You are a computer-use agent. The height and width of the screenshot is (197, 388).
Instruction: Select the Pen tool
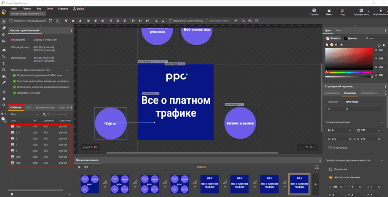4,57
